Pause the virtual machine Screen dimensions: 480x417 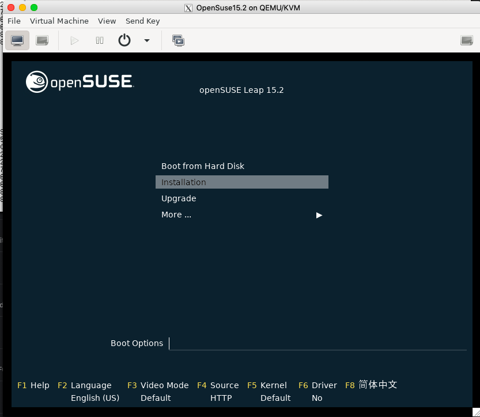(x=100, y=40)
